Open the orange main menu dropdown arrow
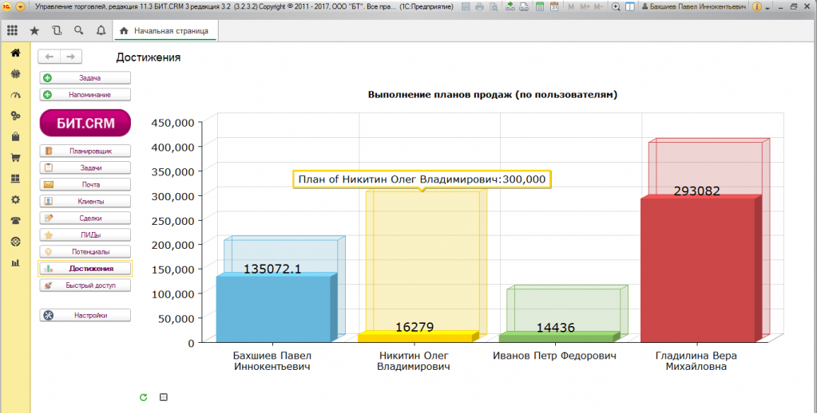The image size is (817, 413). pos(20,6)
